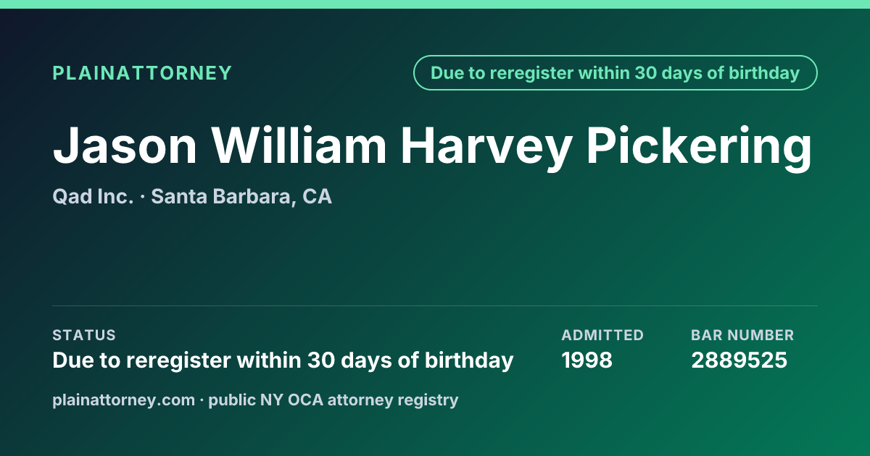This screenshot has width=870, height=456.
Task: Click the ADMITTED field label
Action: pyautogui.click(x=602, y=335)
